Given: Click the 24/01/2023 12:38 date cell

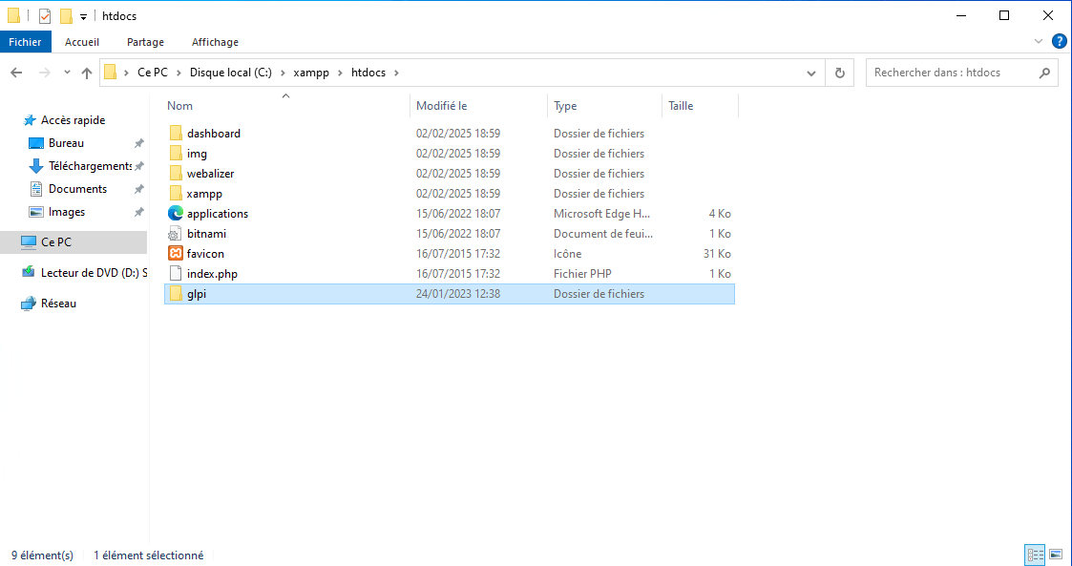Looking at the screenshot, I should (x=458, y=294).
